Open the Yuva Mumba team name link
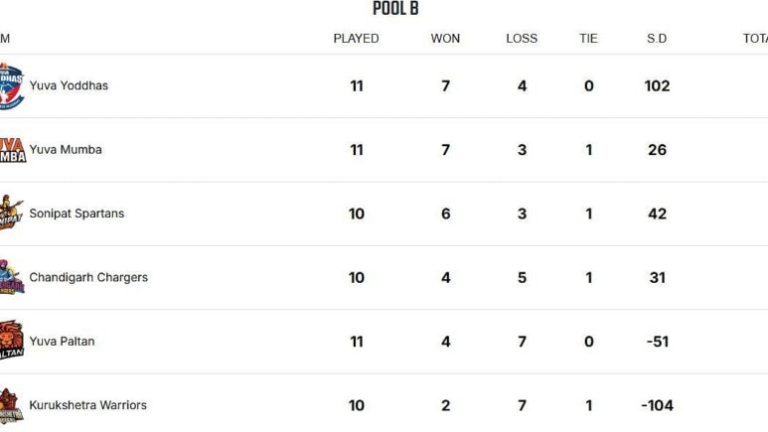The width and height of the screenshot is (768, 432). 66,150
